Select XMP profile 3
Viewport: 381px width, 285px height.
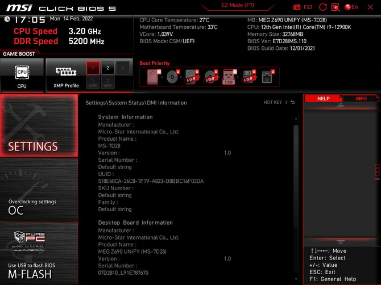(x=123, y=68)
